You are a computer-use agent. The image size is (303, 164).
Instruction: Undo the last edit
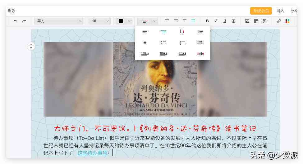pos(16,21)
